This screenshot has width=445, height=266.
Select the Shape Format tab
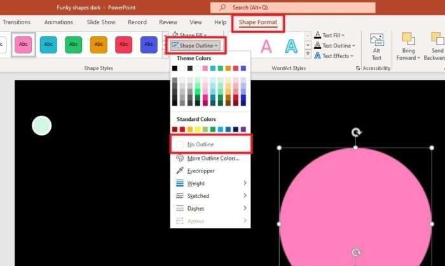coord(257,22)
